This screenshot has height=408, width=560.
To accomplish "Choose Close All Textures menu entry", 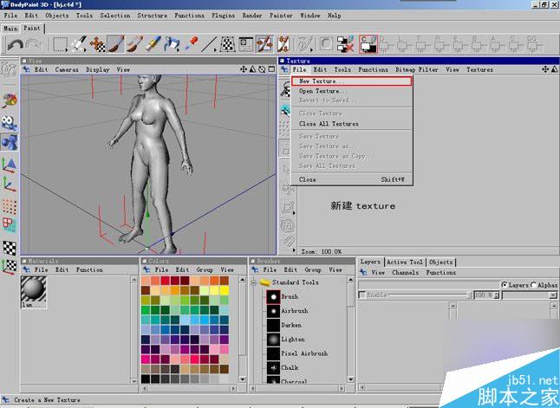I will tap(351, 124).
